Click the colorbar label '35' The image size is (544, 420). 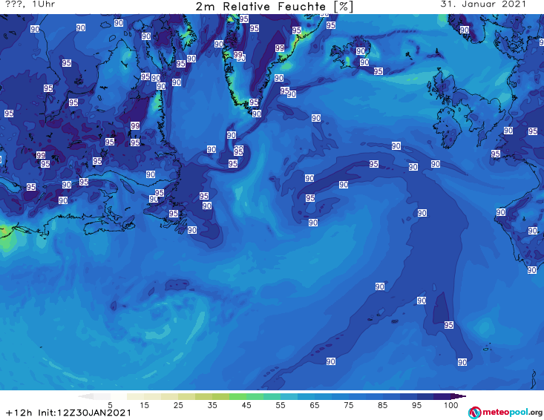[212, 405]
